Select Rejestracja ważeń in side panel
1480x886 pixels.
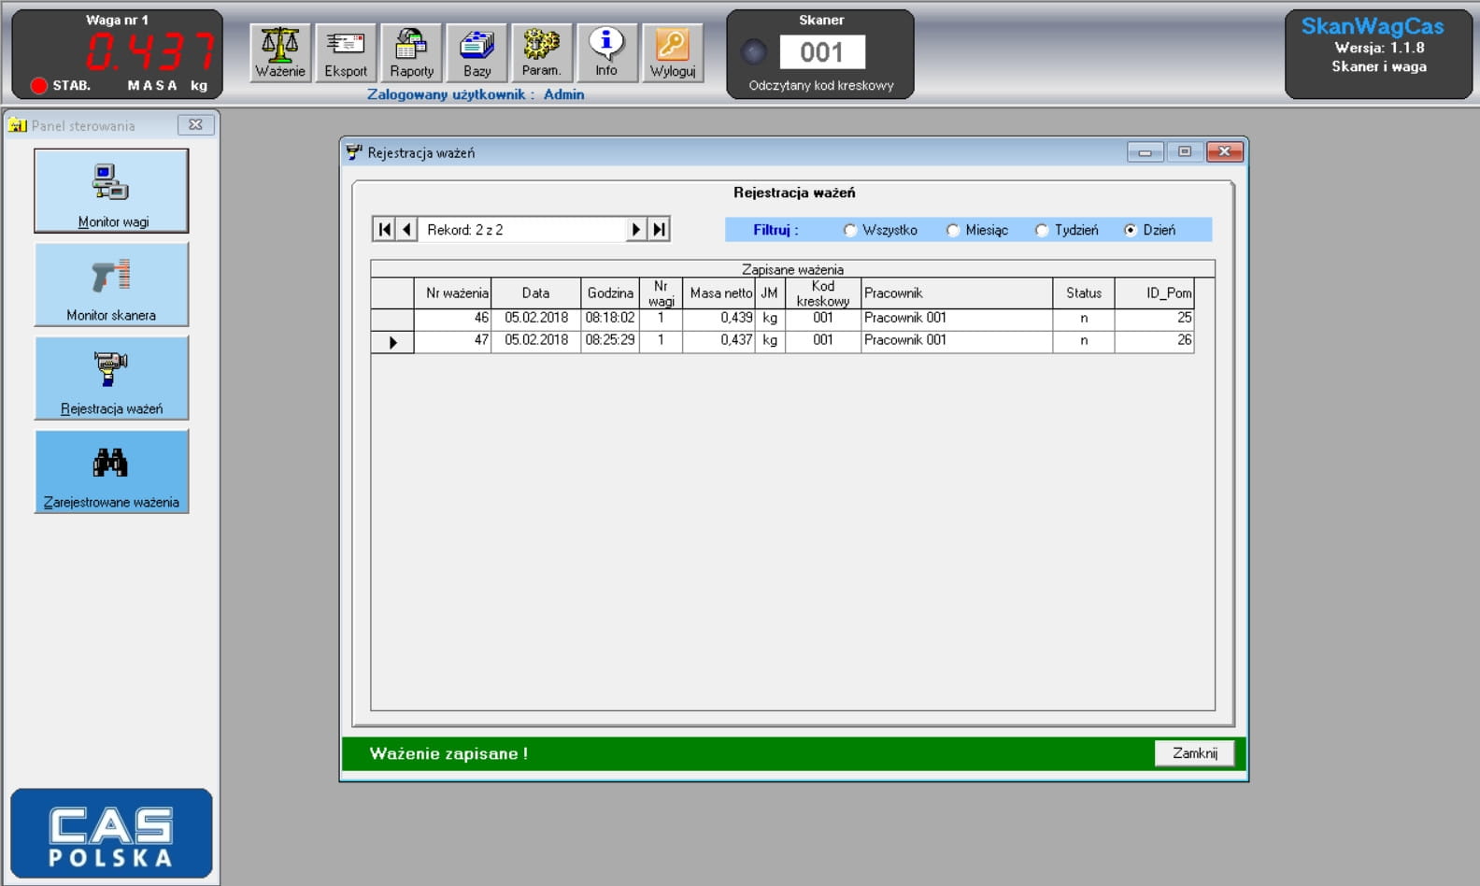[x=111, y=378]
